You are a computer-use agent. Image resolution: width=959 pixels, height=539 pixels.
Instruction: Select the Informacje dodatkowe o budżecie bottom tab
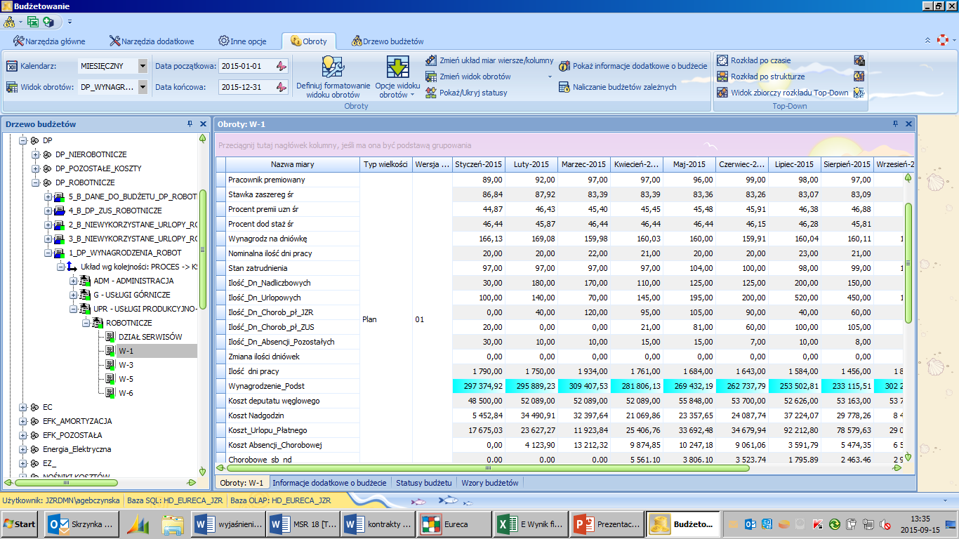[x=329, y=483]
